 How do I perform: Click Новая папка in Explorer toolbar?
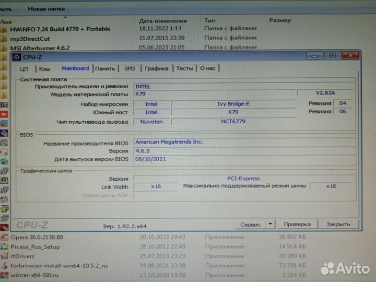[46, 9]
